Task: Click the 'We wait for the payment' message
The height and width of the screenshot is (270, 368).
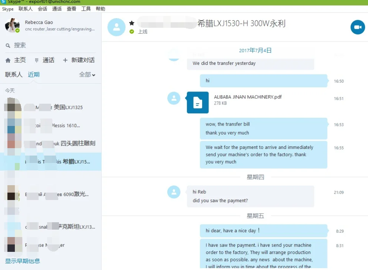Action: click(x=263, y=154)
